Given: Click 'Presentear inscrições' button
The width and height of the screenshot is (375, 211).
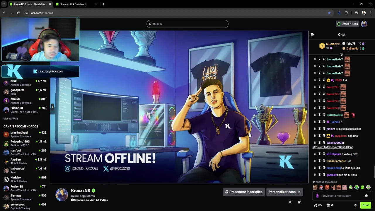Looking at the screenshot, I should click(x=244, y=192).
